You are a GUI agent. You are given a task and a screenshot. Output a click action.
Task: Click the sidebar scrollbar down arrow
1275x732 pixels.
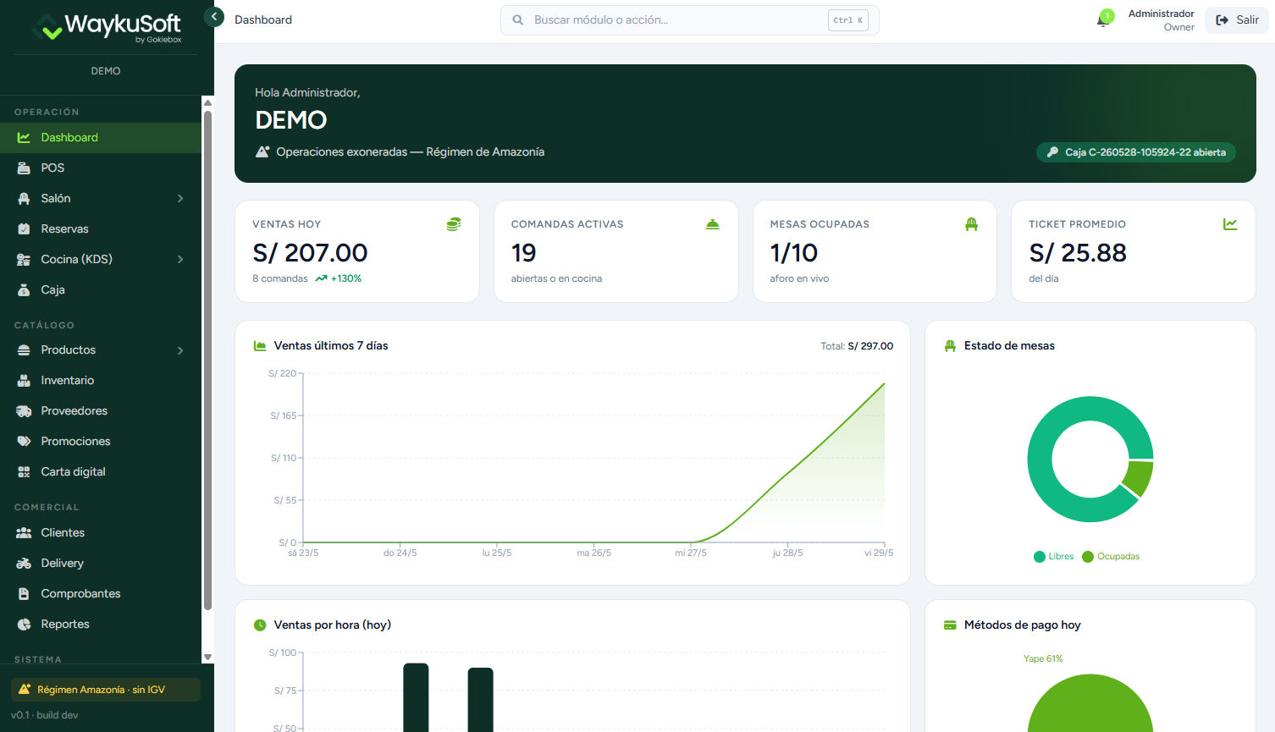(x=207, y=657)
